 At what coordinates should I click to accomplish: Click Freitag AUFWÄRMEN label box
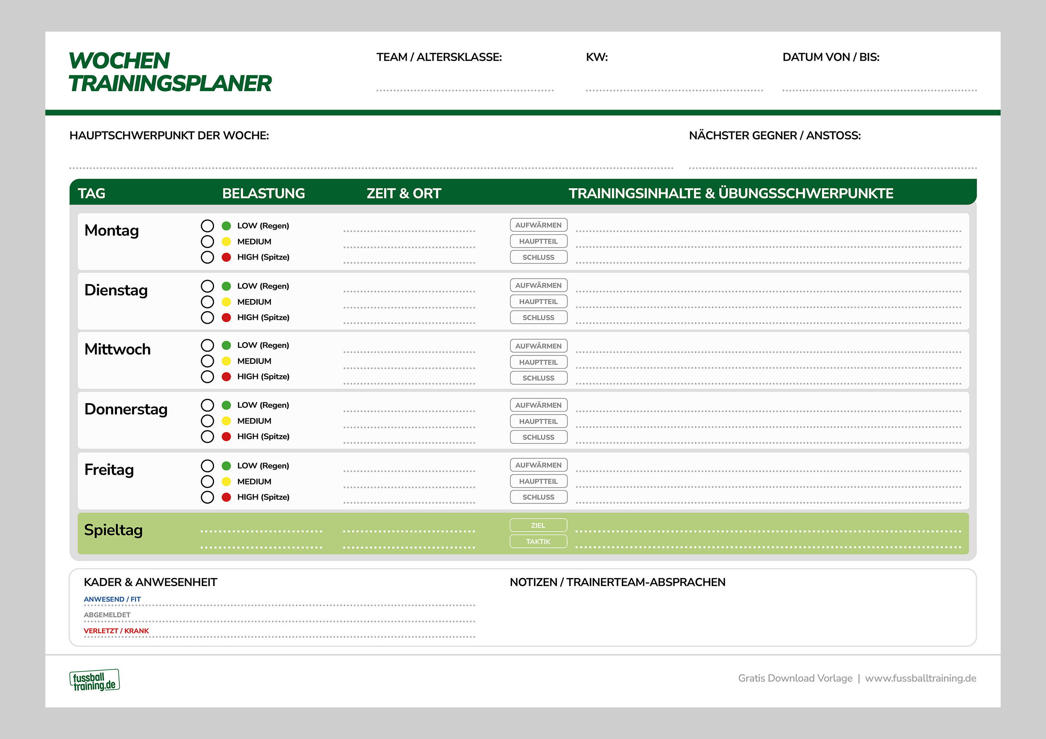pyautogui.click(x=539, y=465)
